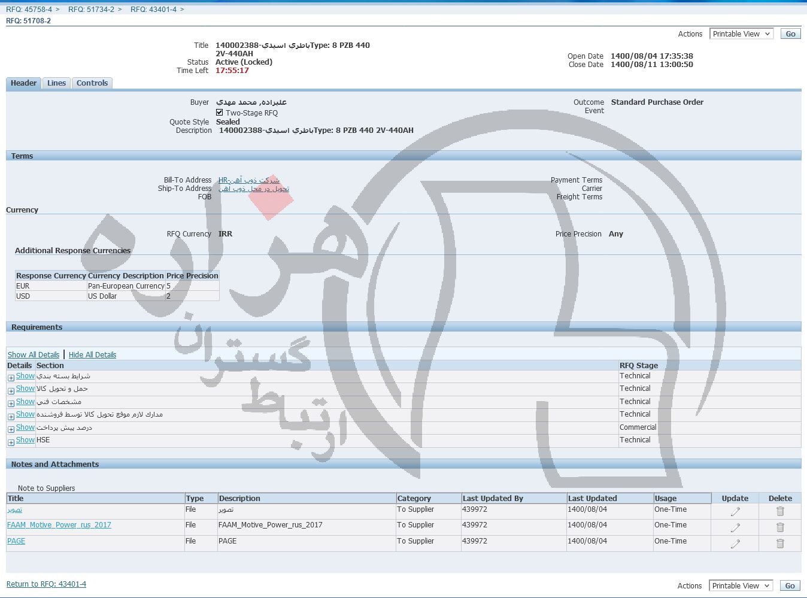Open the bottom Actions Printable View dropdown

point(741,586)
